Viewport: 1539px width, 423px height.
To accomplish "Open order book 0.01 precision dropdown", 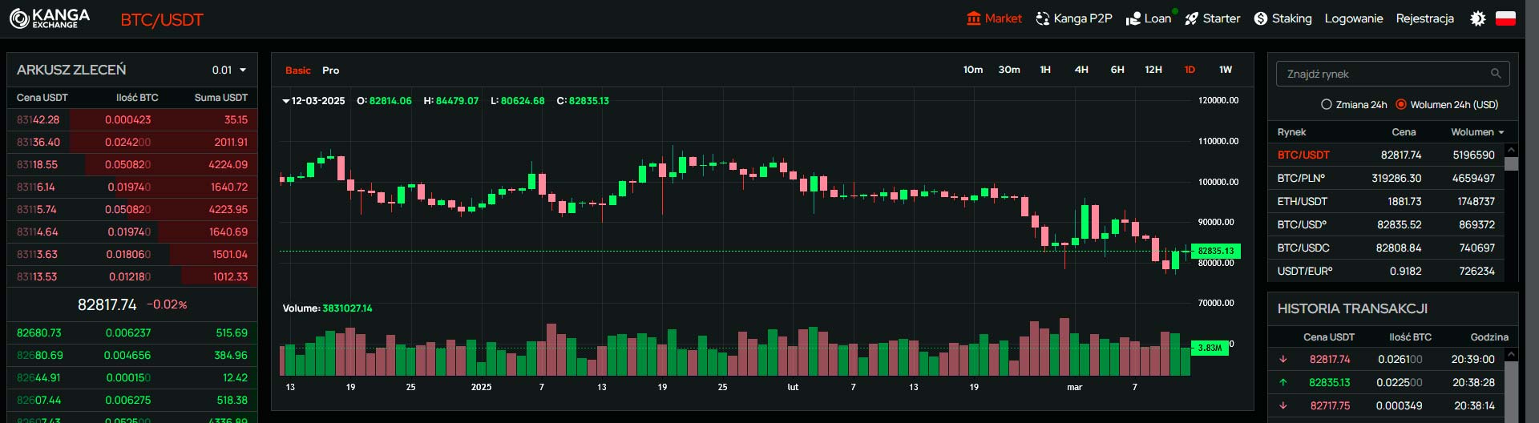I will [x=229, y=70].
